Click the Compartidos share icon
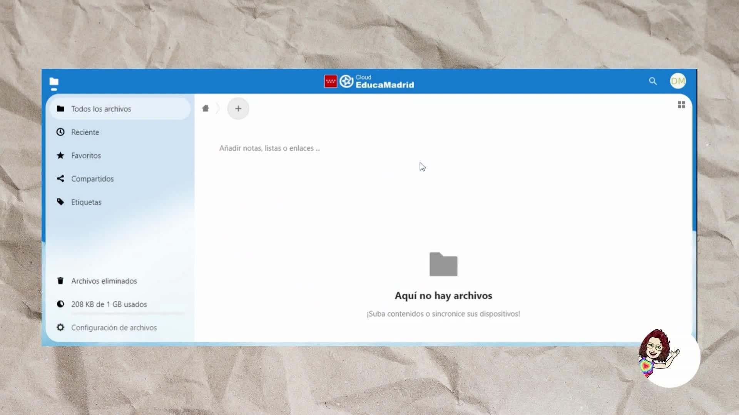Viewport: 739px width, 415px height. [60, 179]
